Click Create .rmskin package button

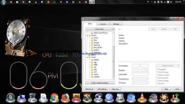click(100, 83)
